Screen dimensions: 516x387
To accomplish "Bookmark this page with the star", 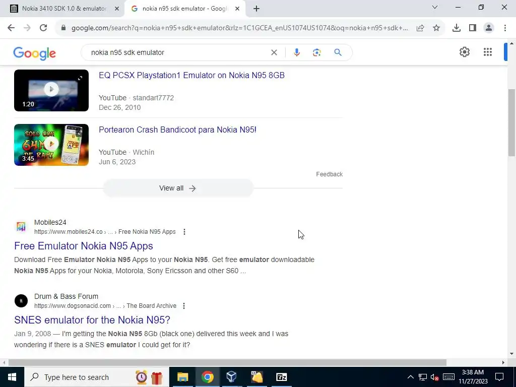I will [x=436, y=28].
